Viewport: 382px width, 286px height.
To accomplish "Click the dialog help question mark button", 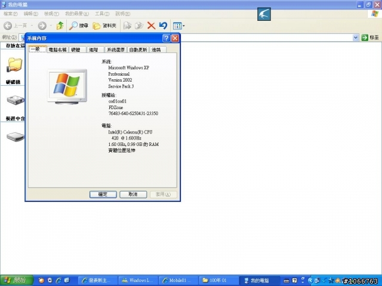I will 167,38.
